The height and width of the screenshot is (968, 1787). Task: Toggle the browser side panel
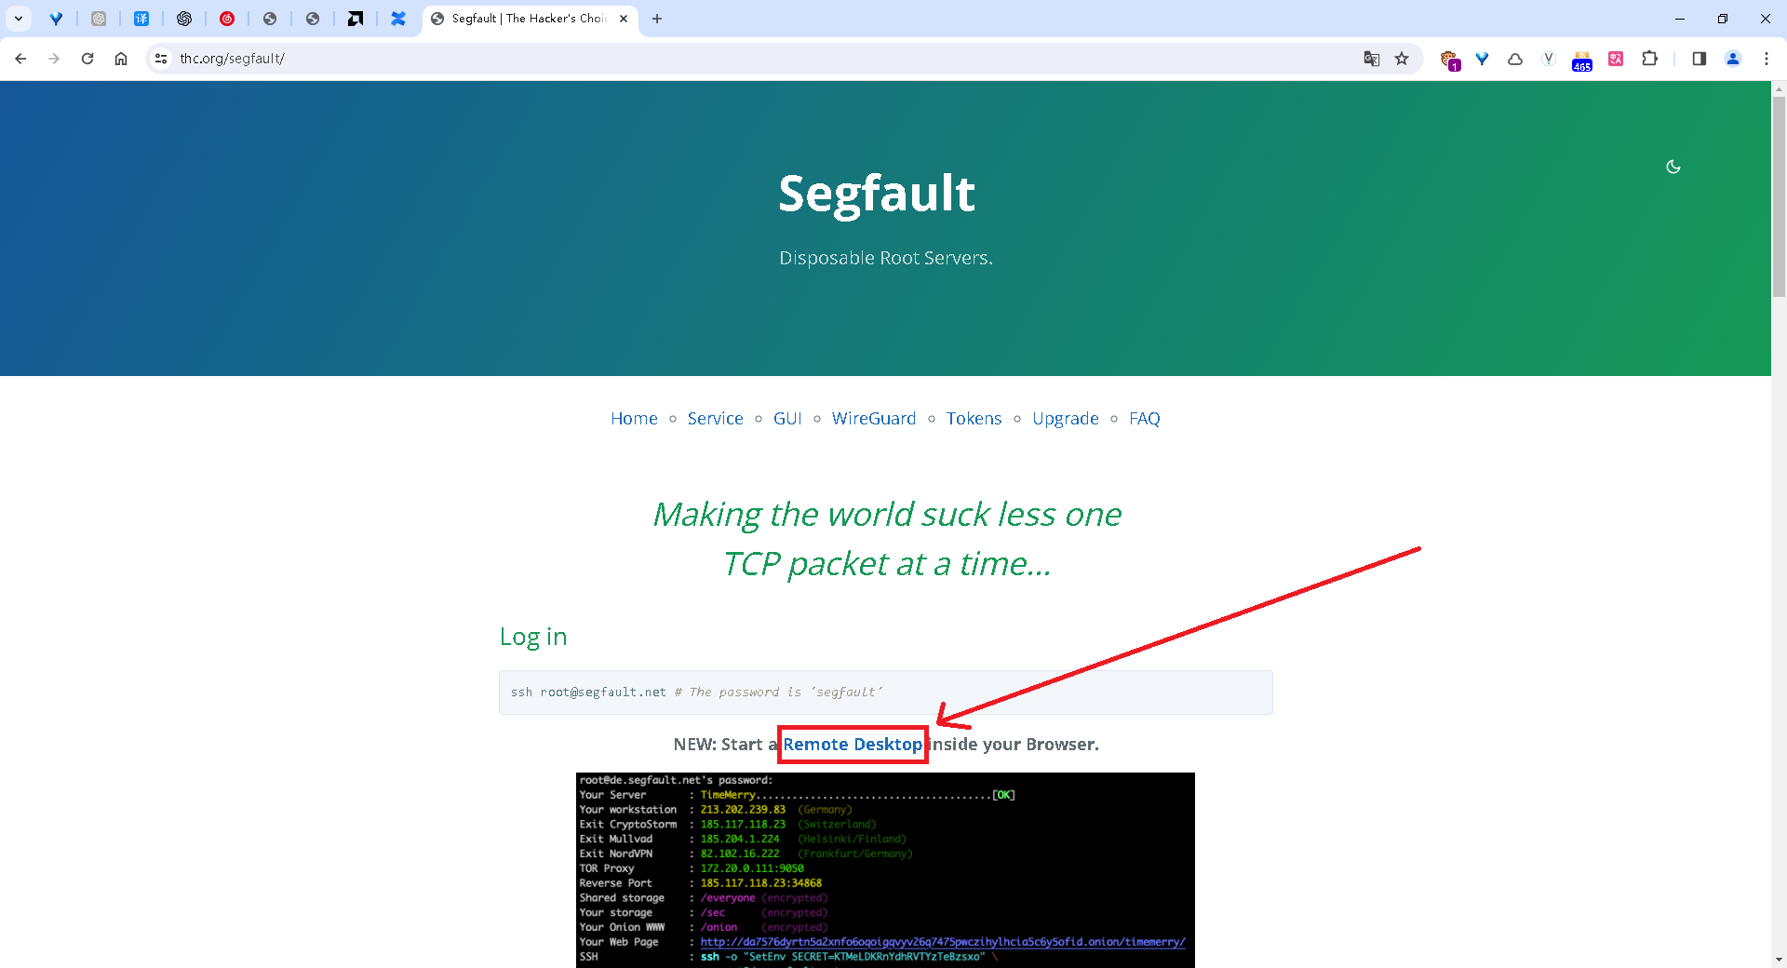point(1699,59)
